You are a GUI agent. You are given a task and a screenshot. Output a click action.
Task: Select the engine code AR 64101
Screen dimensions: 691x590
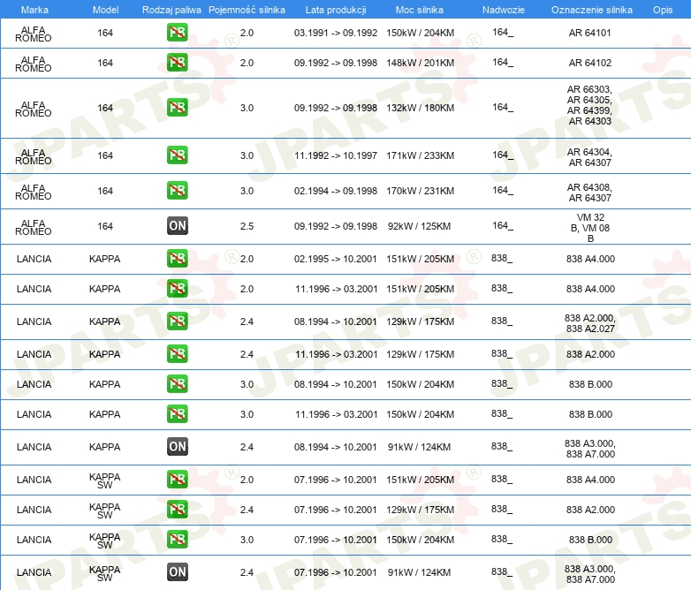click(590, 33)
